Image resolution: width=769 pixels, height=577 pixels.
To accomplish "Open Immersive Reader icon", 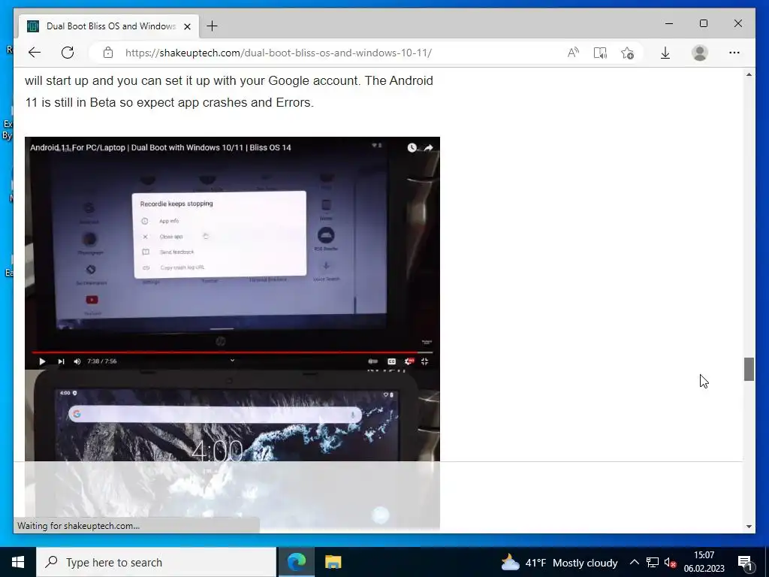I will [x=600, y=53].
